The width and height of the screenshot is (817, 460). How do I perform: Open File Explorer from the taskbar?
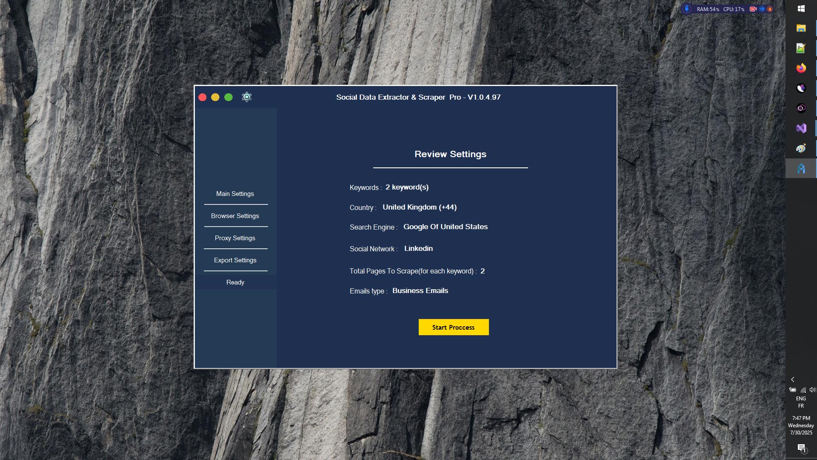(801, 28)
